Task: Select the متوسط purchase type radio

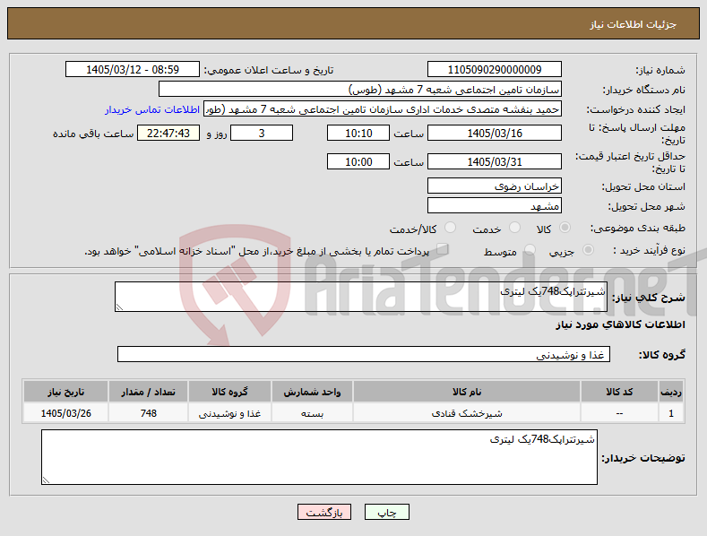Action: pos(530,250)
